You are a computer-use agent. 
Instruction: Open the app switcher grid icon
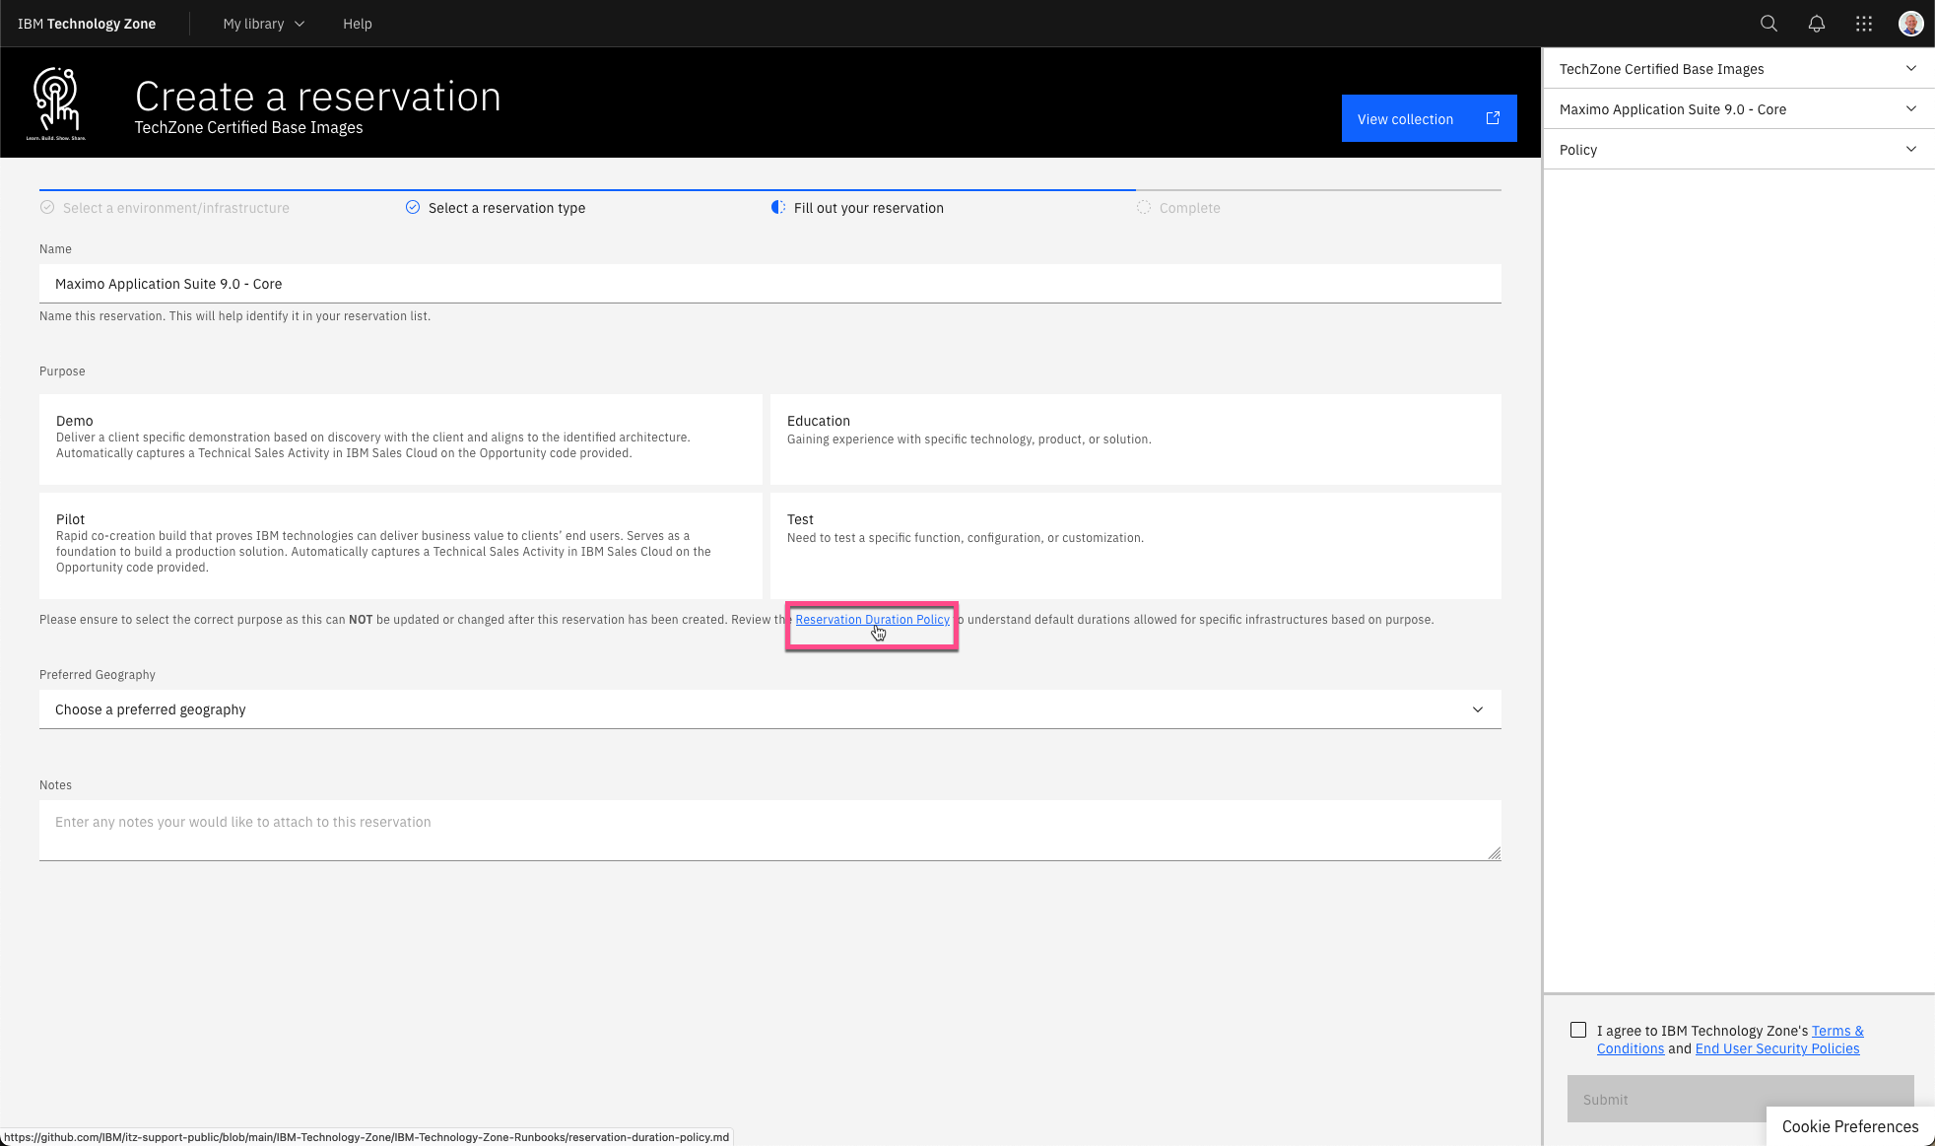[x=1863, y=24]
